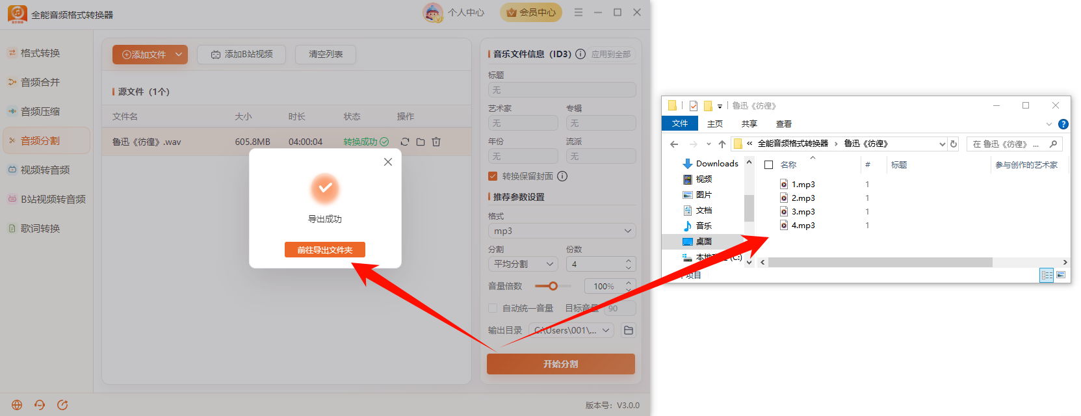Toggle select-all checkbox in Explorer header

(x=768, y=165)
